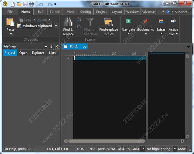Expand the Extras dropdown arrow

tap(161, 34)
